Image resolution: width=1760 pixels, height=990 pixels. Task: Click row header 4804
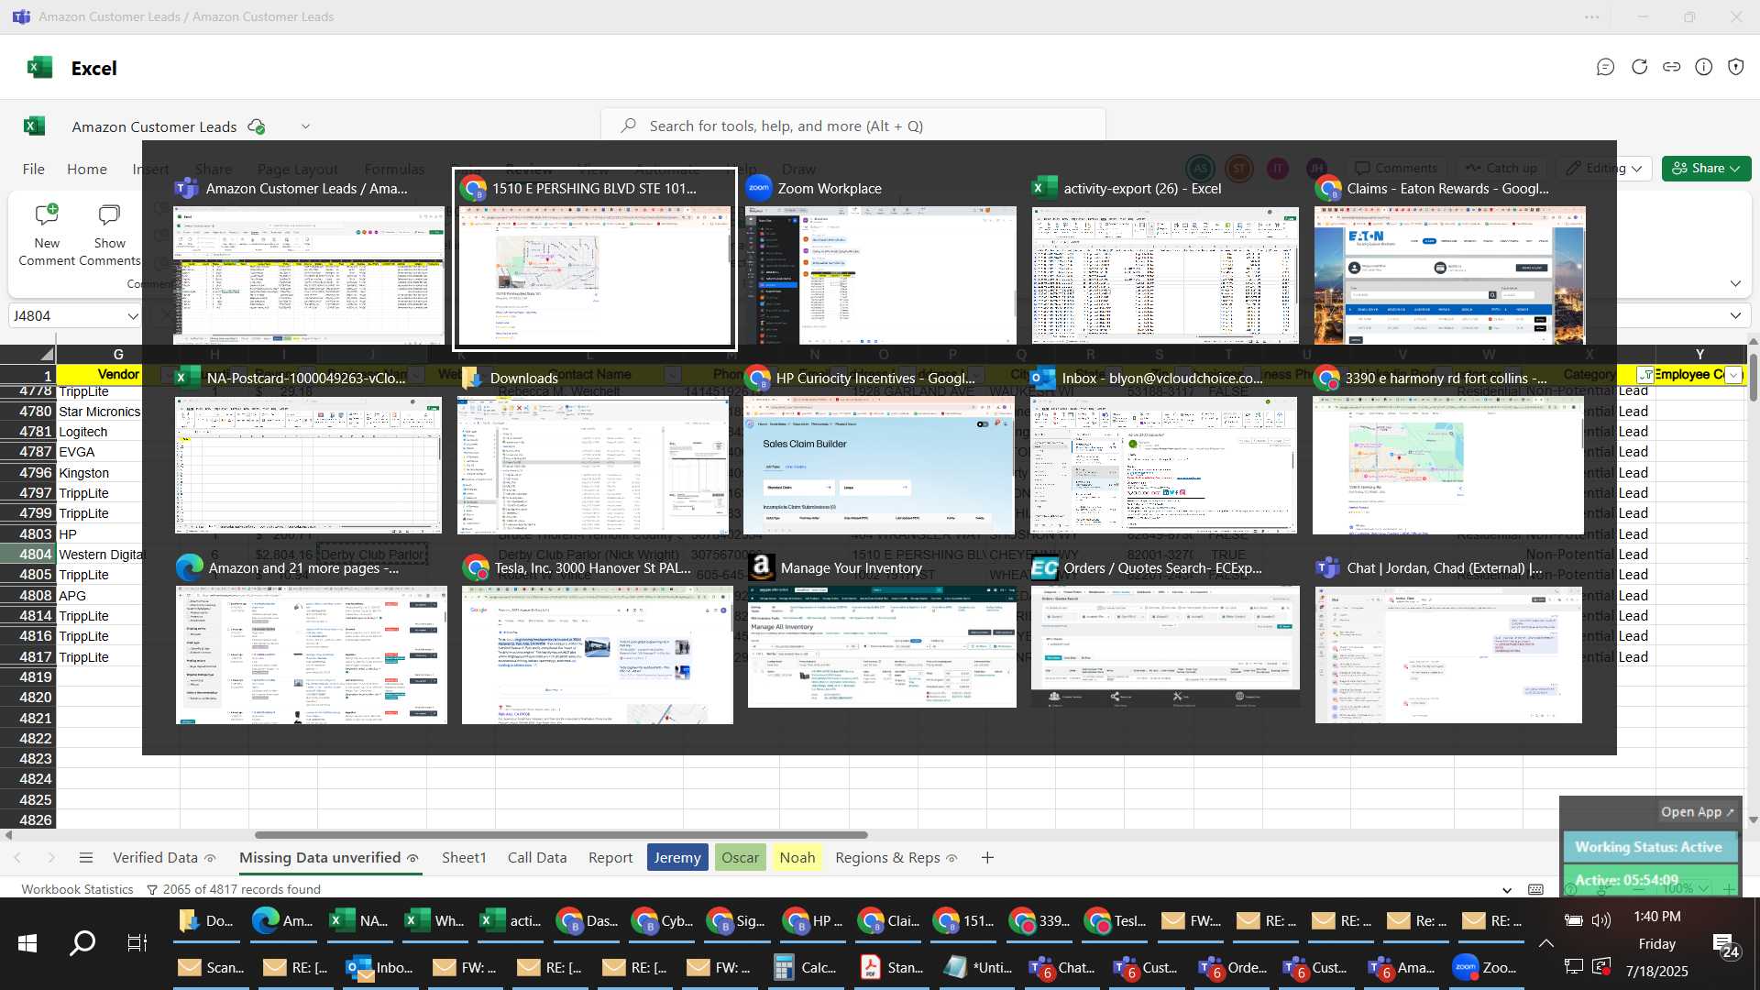[x=28, y=555]
